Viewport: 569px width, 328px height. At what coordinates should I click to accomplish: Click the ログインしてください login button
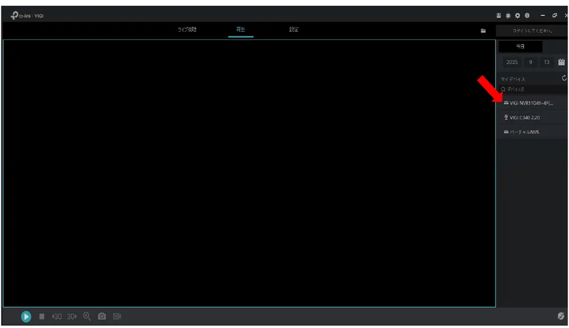click(532, 31)
